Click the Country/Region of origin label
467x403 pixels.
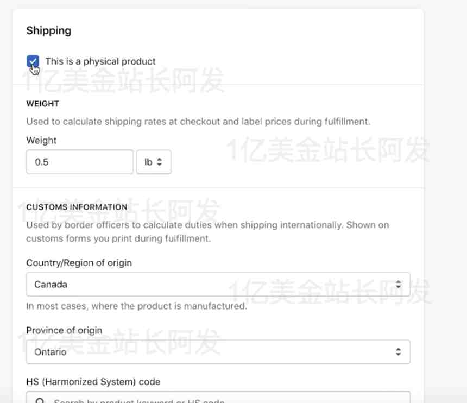coord(79,263)
